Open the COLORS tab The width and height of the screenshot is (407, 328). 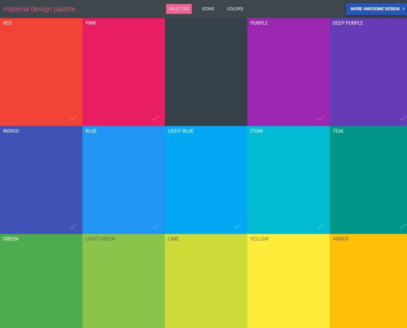[235, 9]
